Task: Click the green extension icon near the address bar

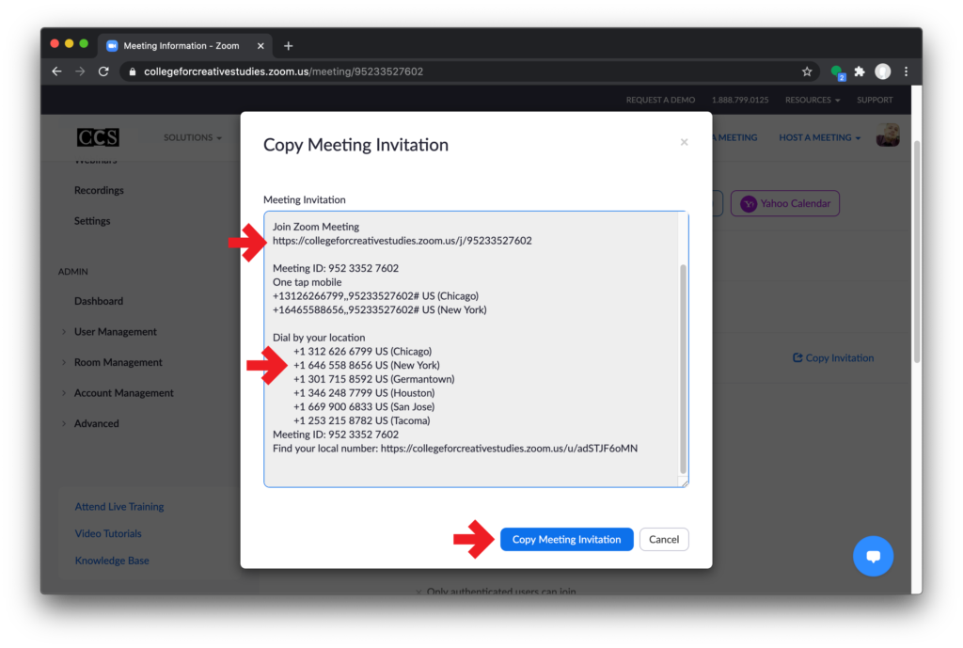Action: [836, 71]
